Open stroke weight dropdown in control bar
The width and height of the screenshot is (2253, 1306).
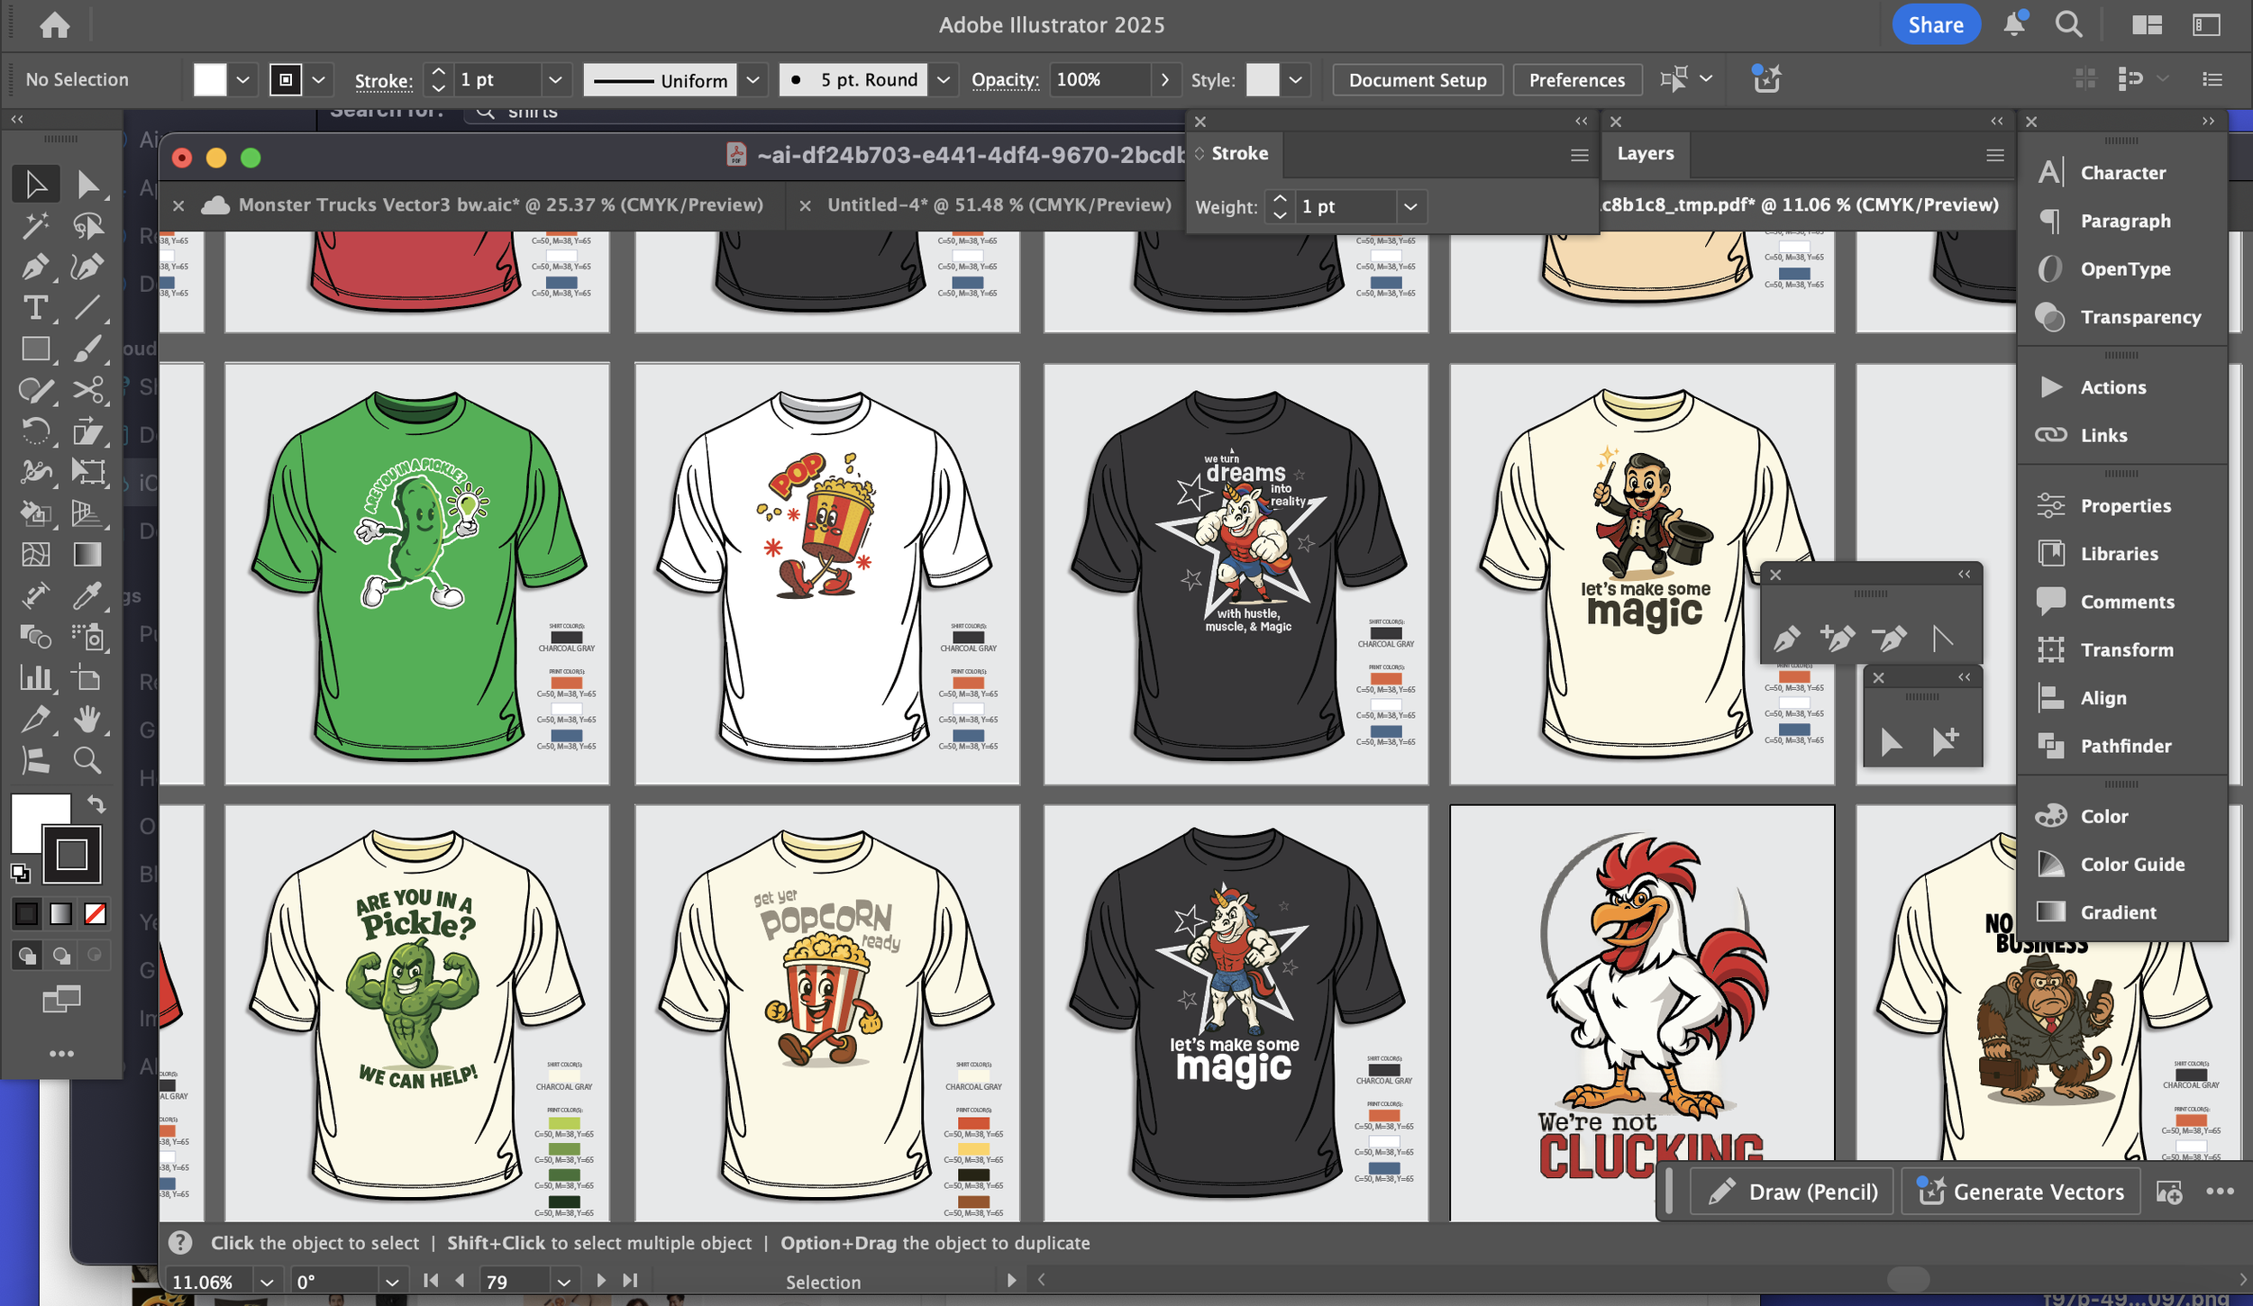[x=556, y=80]
